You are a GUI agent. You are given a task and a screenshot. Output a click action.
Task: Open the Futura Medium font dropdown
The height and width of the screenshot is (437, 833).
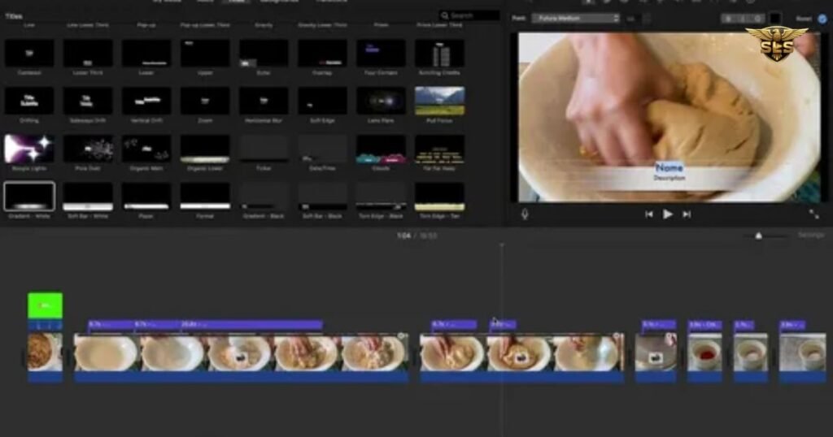[575, 18]
